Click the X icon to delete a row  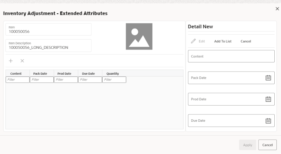[22, 61]
